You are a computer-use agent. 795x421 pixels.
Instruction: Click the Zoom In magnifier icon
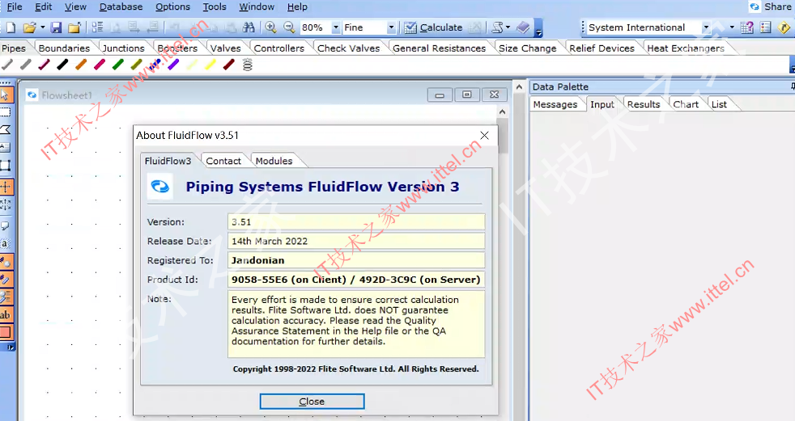(270, 27)
